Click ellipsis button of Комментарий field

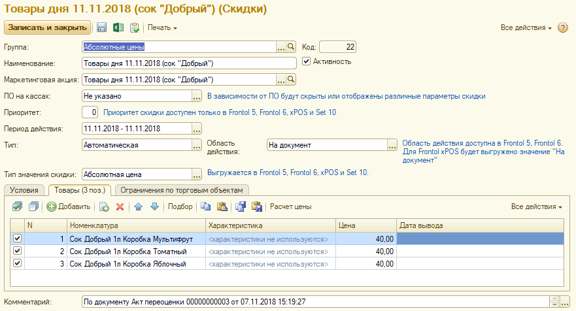tap(565, 302)
